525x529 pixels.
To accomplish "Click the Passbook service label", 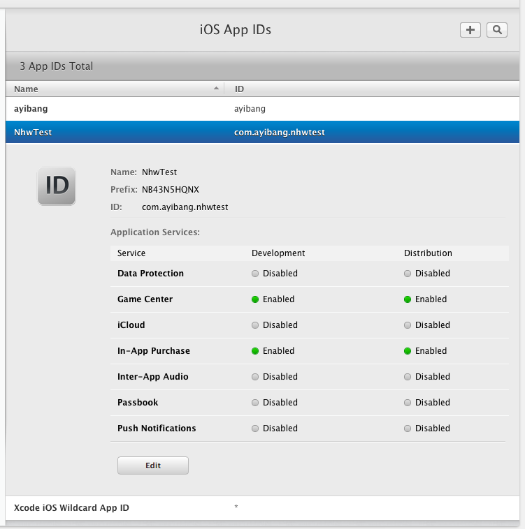I will (138, 403).
